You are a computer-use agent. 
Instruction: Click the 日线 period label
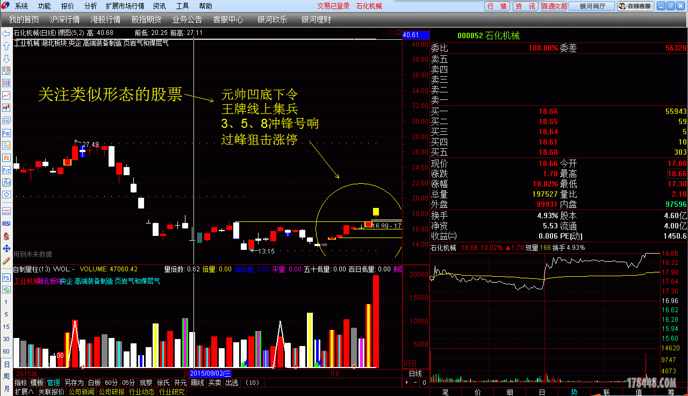click(415, 373)
